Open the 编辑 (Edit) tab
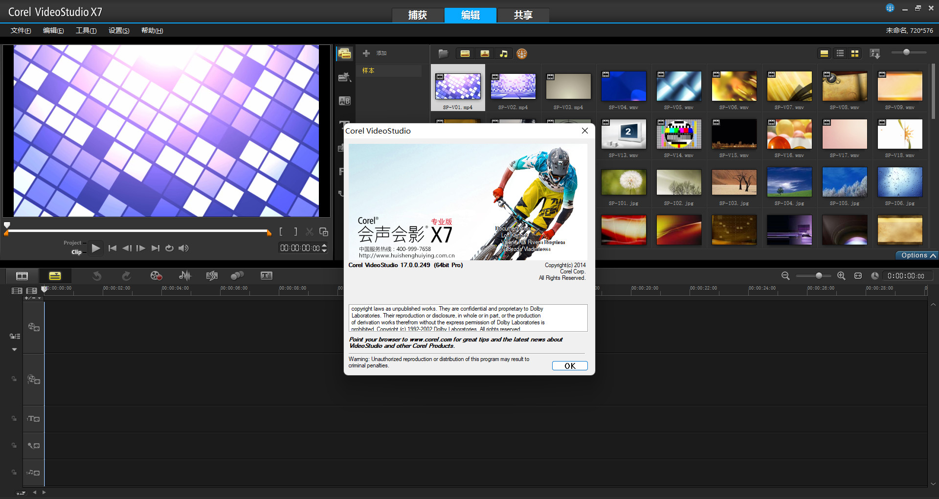 coord(470,15)
